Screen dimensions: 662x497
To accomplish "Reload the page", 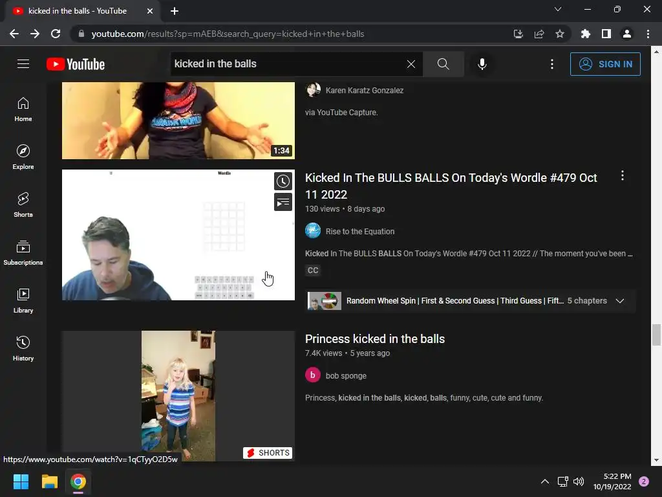I will 56,34.
